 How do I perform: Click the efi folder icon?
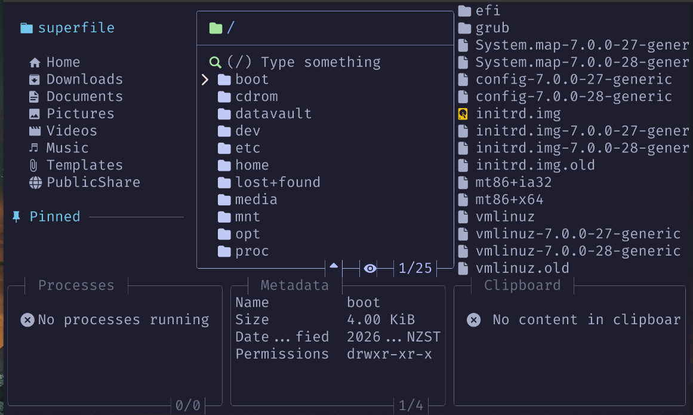point(464,11)
